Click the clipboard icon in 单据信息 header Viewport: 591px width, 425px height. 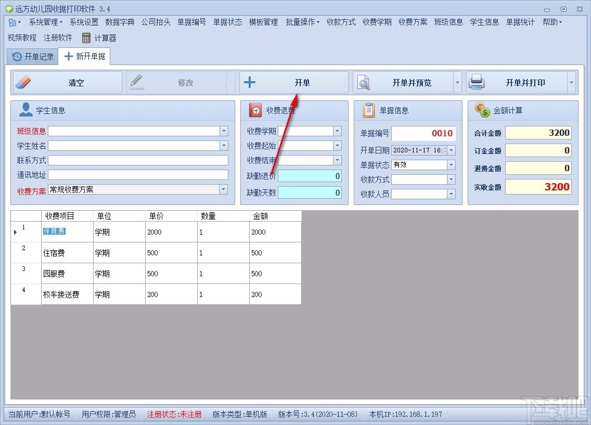(368, 110)
